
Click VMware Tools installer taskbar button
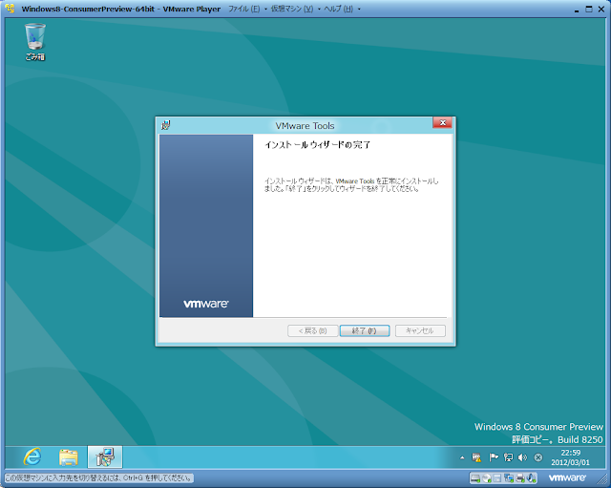click(105, 456)
